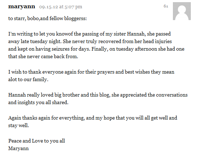Click the 'Again thanks again for everything' text
Viewport: 198px width, 158px height.
46,118
